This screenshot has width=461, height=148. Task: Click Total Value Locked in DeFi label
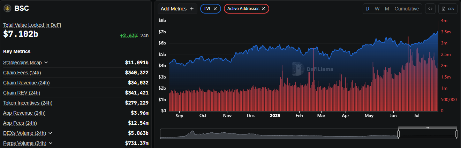tap(32, 25)
